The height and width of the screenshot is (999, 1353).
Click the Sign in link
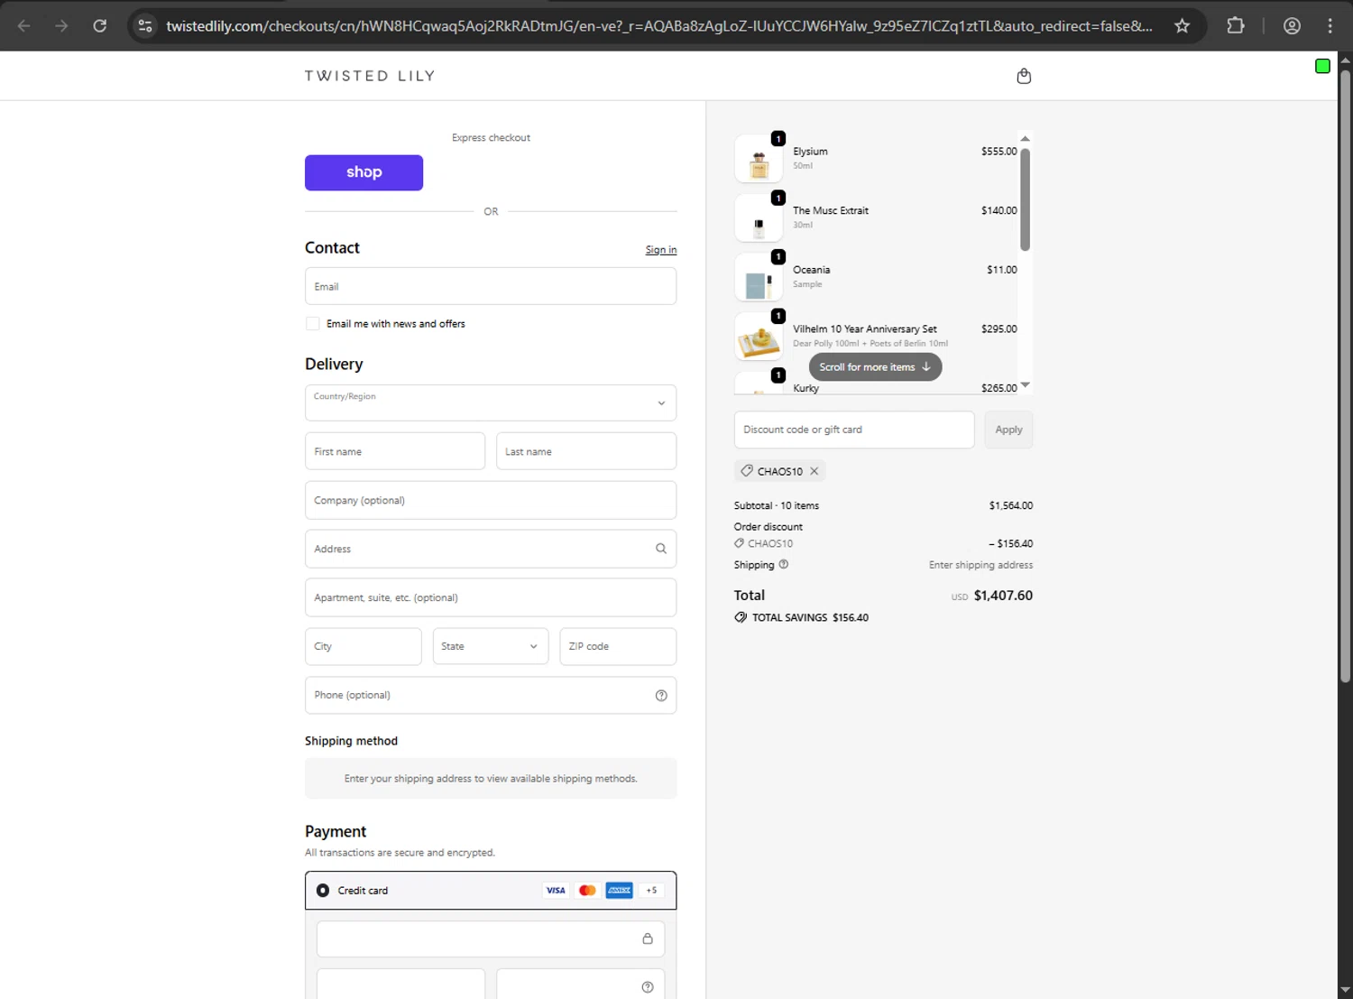(661, 250)
